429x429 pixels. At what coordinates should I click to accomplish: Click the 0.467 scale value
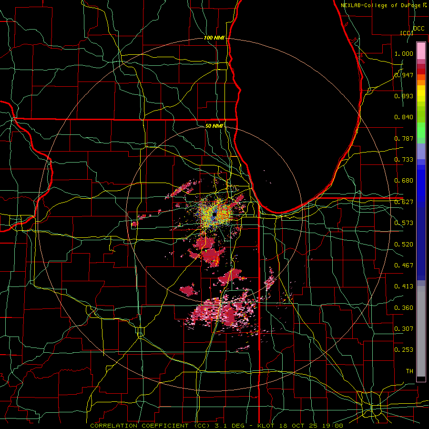pos(404,266)
